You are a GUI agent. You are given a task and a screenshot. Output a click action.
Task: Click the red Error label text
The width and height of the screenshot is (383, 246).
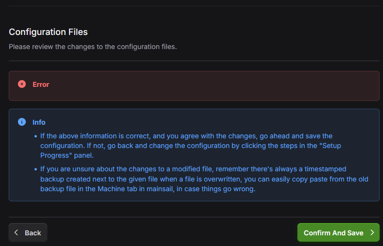point(41,84)
